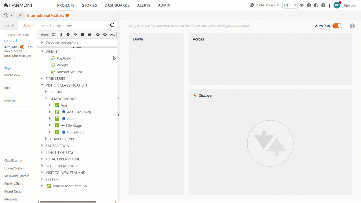
Task: Select the grid filter icon in filters bar
Action: pyautogui.click(x=54, y=35)
